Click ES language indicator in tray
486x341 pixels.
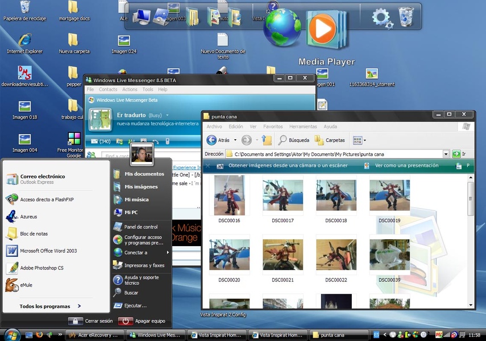pyautogui.click(x=376, y=335)
